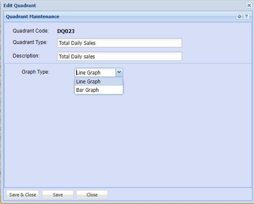Click the Quadrant Type label
Image resolution: width=254 pixels, height=204 pixels.
tap(30, 42)
